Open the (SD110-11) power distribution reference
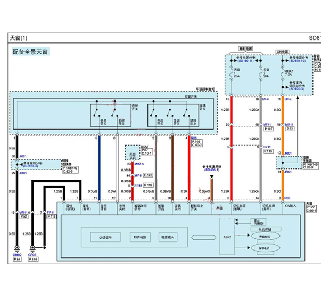Viewport: 321px width, 290px height. point(245,61)
